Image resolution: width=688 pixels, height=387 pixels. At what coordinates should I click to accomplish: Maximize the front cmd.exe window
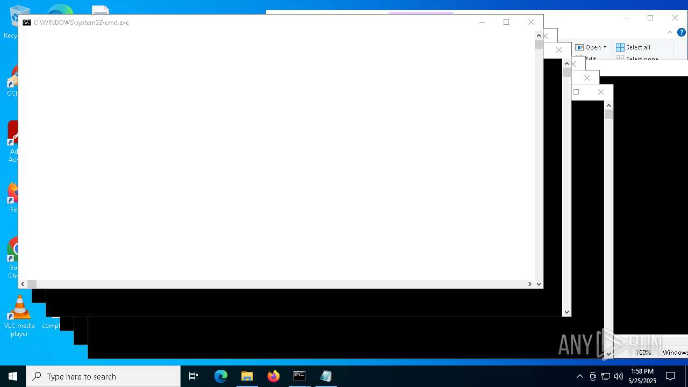pyautogui.click(x=506, y=22)
